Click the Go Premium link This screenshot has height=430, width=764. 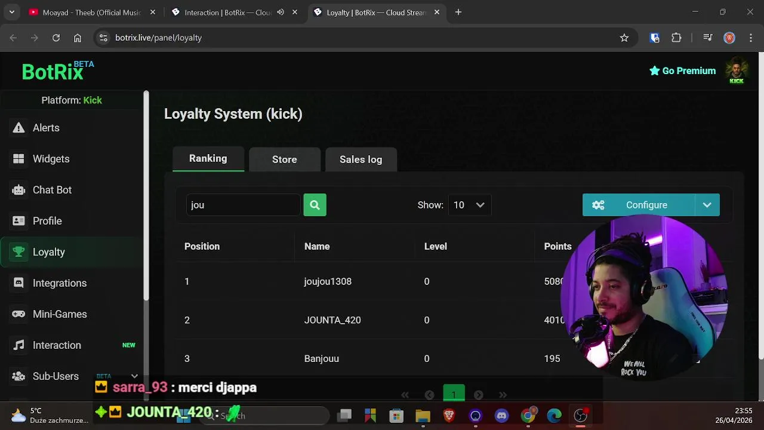point(683,70)
